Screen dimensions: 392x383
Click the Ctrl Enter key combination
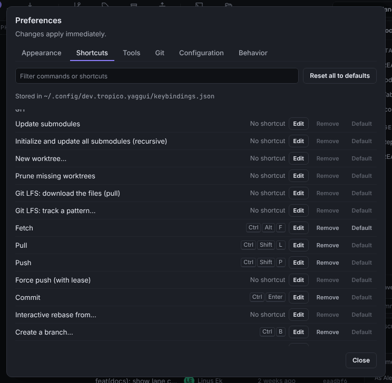(x=268, y=297)
